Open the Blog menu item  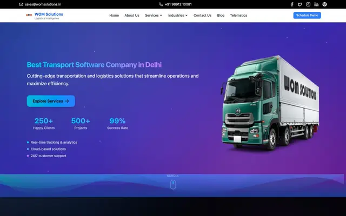coord(221,16)
